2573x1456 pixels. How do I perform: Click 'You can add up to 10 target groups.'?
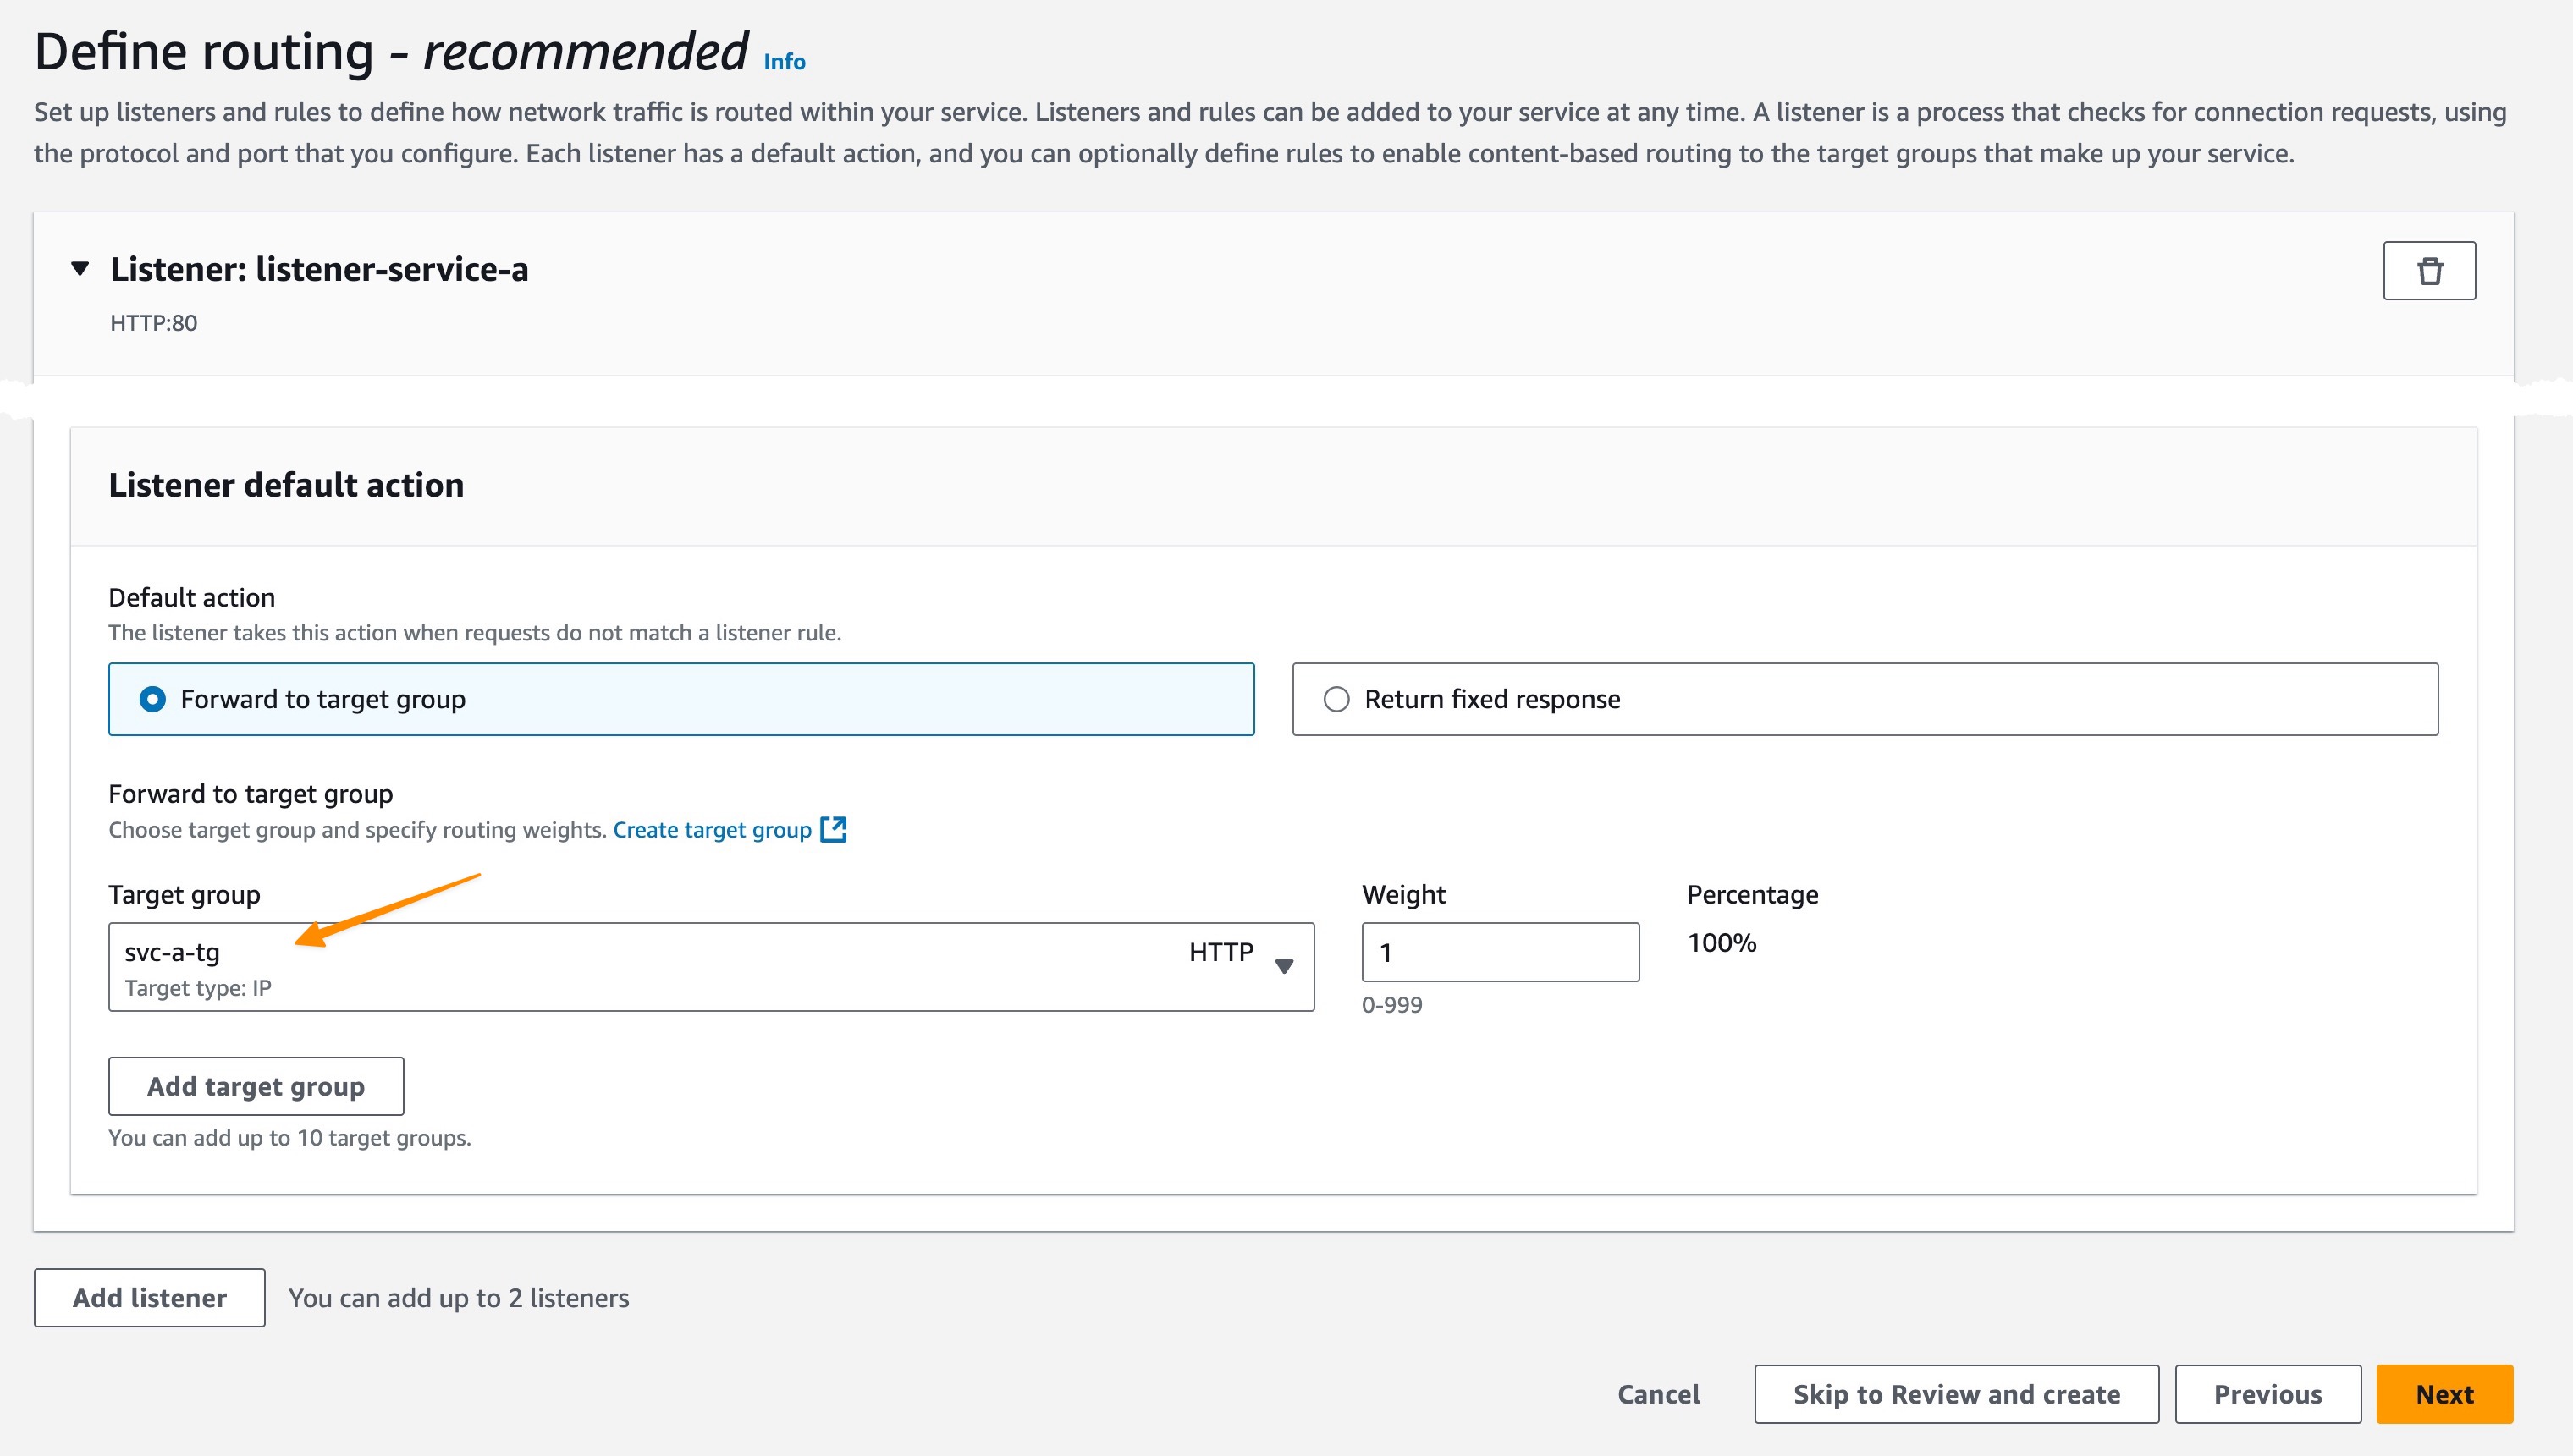[290, 1137]
